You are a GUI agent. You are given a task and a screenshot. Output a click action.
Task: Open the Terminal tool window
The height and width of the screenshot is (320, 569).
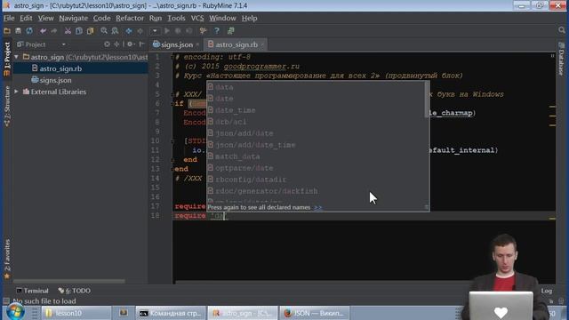tap(32, 291)
